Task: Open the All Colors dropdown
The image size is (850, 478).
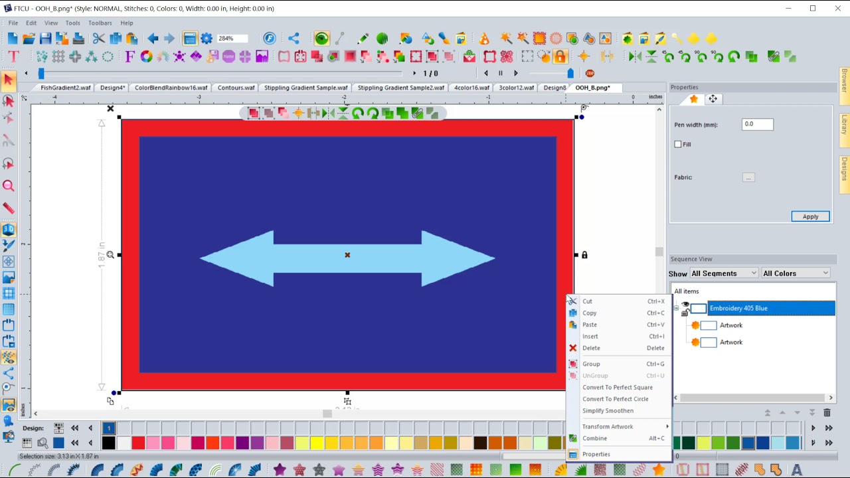Action: (796, 273)
